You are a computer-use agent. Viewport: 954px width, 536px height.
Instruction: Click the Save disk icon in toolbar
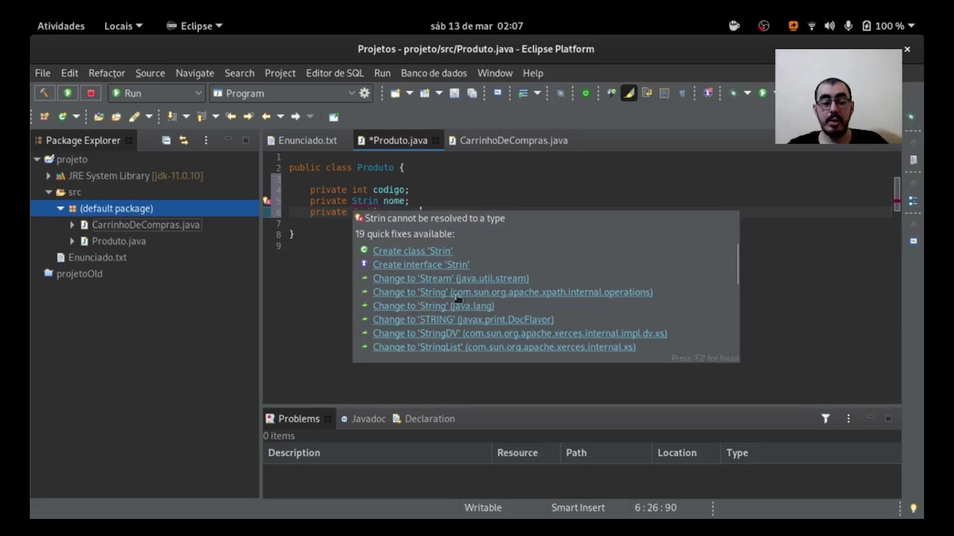pyautogui.click(x=454, y=93)
